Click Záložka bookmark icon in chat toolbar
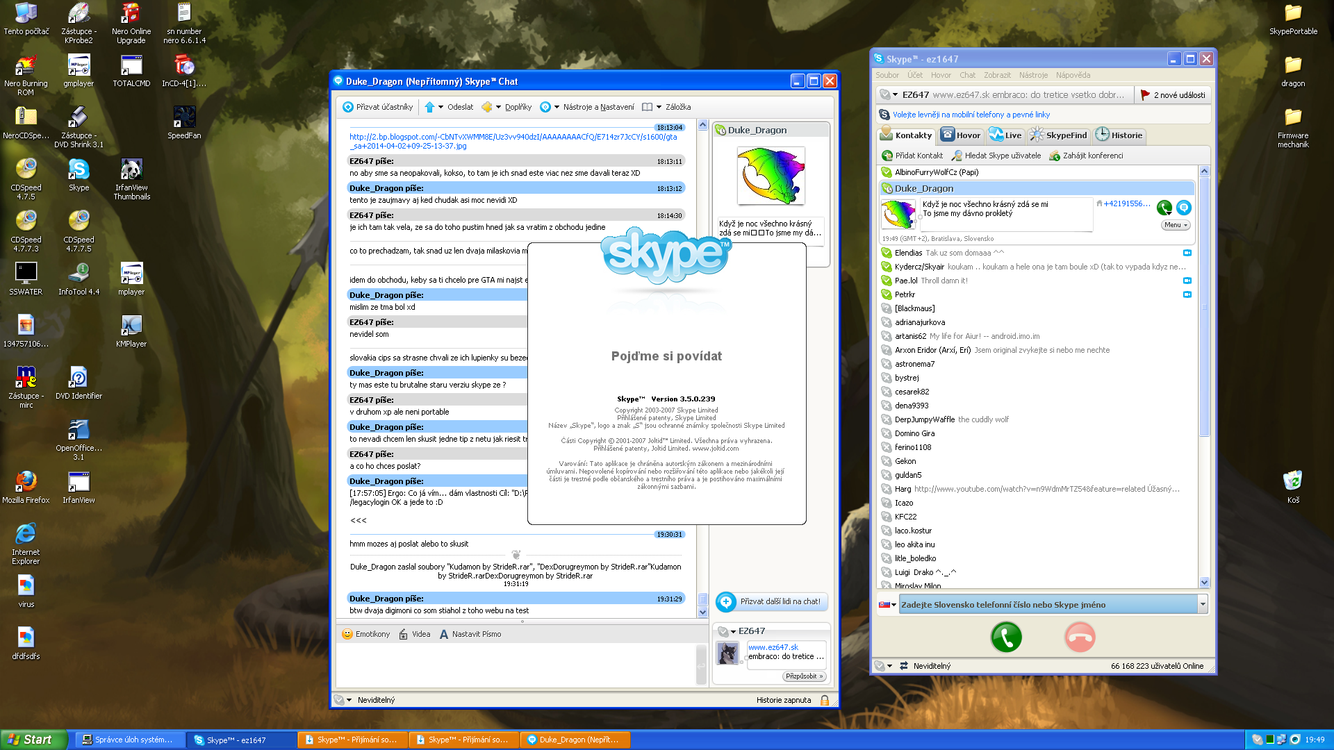Image resolution: width=1334 pixels, height=750 pixels. (x=648, y=107)
